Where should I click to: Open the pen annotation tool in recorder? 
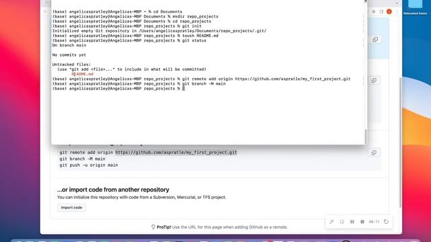coord(332,222)
